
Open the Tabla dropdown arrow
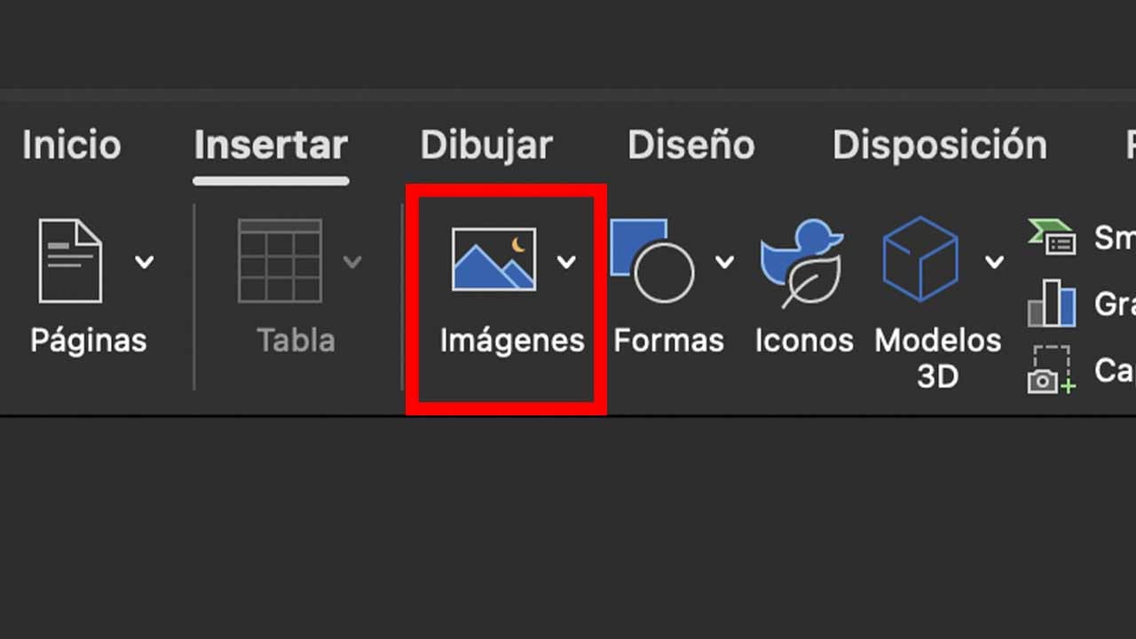[x=352, y=261]
